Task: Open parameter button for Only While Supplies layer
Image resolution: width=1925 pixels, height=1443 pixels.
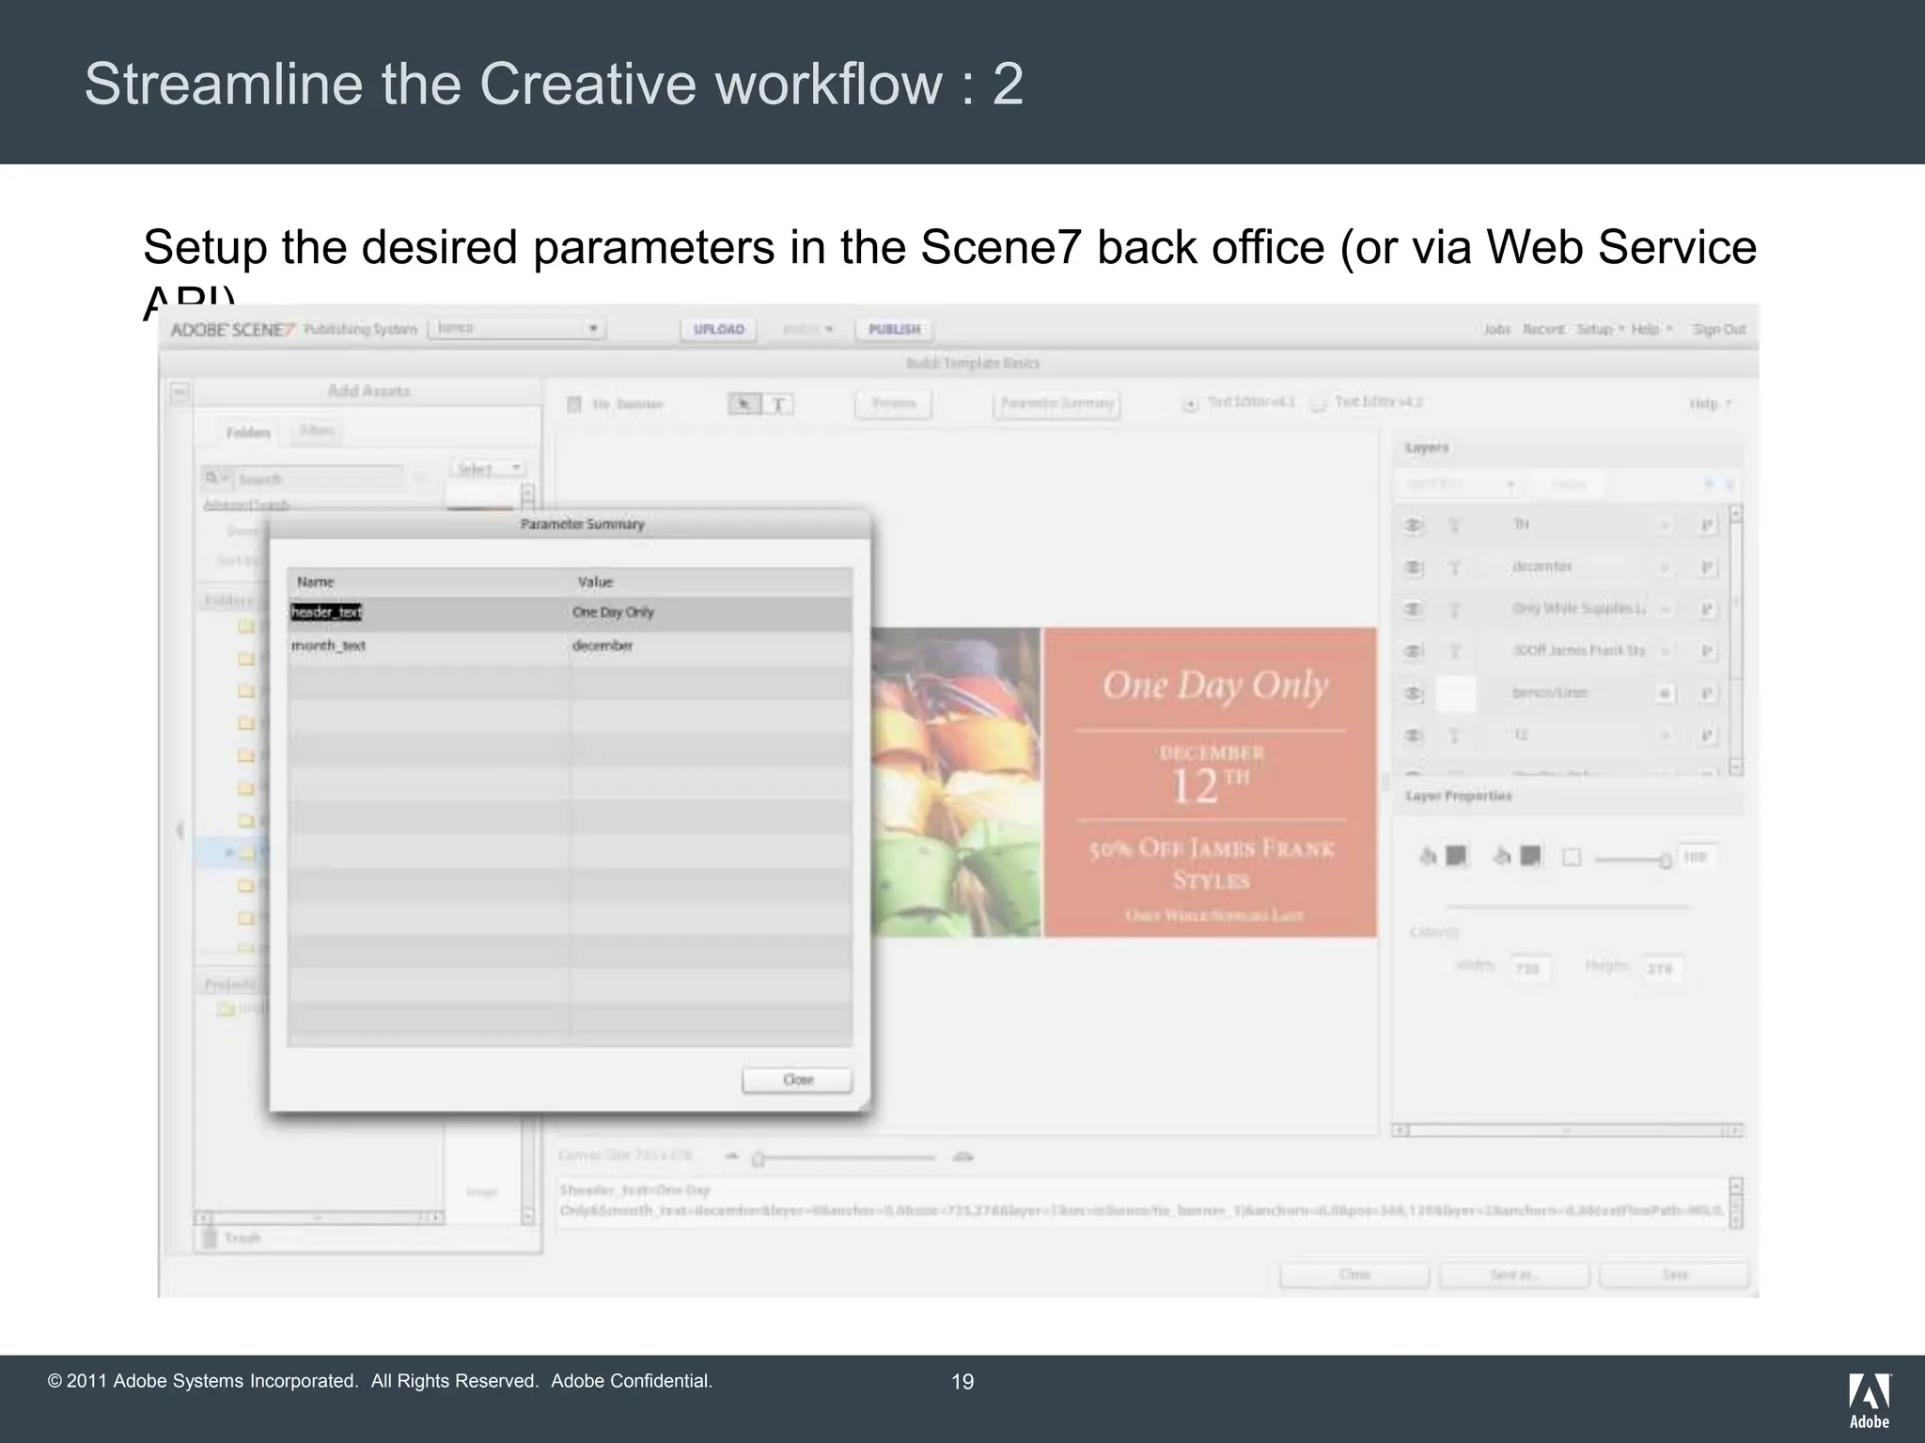Action: coord(1708,609)
